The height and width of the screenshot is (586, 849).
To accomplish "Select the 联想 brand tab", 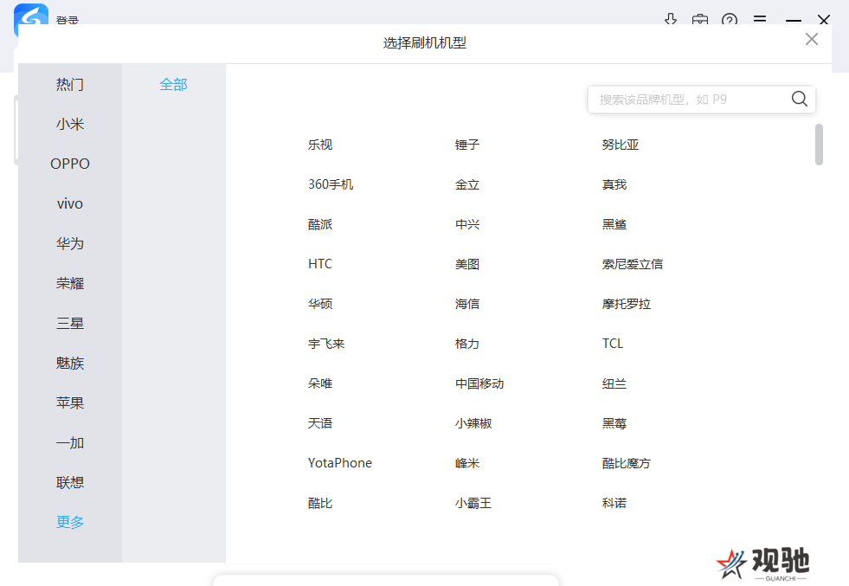I will 70,482.
